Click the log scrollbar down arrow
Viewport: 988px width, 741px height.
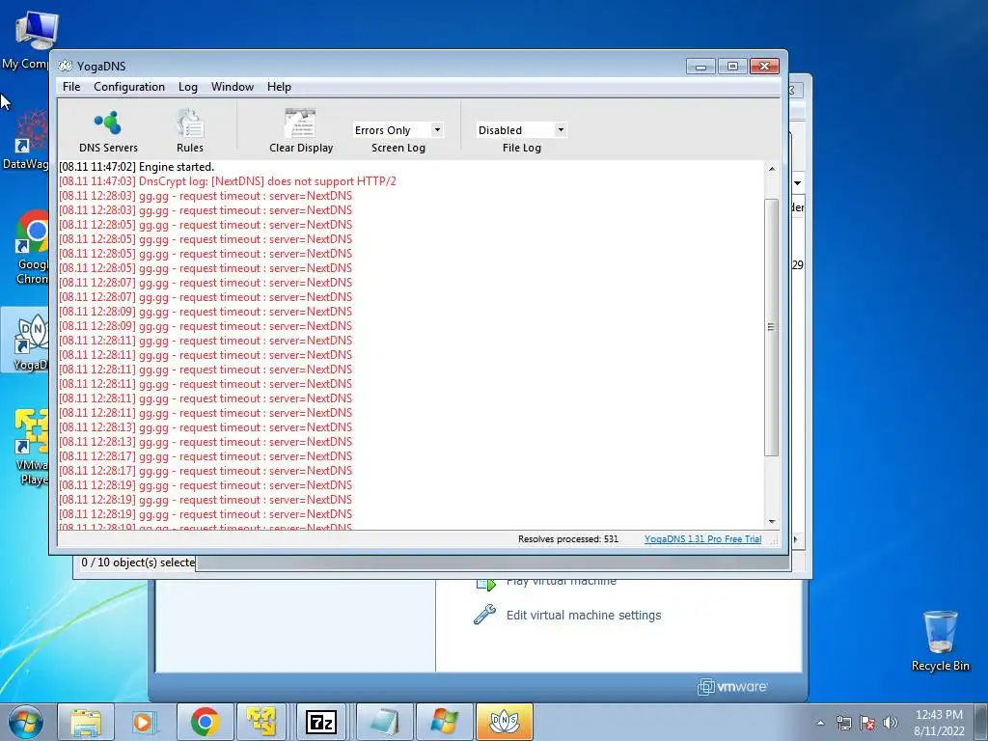pyautogui.click(x=771, y=522)
